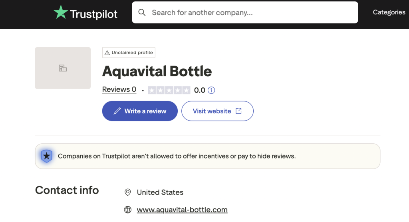Screen dimensions: 409x222
Task: Click the globe icon beside the website address
Action: [128, 210]
